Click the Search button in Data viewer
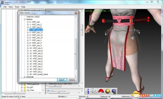The image size is (163, 99). coord(62,80)
